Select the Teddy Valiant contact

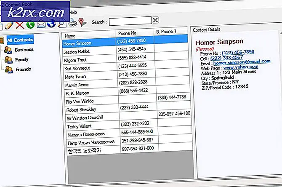[x=79, y=126]
